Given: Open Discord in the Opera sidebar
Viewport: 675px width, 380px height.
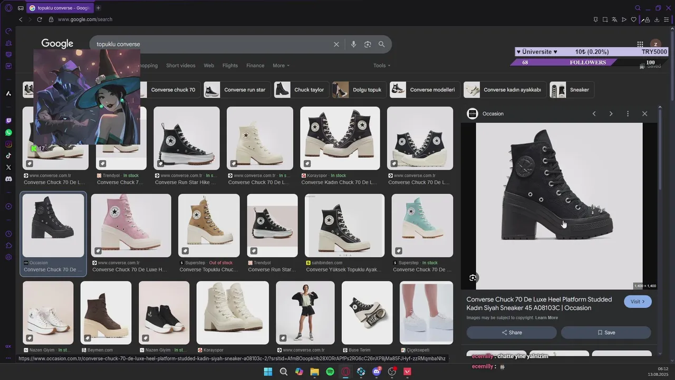Looking at the screenshot, I should click(x=8, y=179).
